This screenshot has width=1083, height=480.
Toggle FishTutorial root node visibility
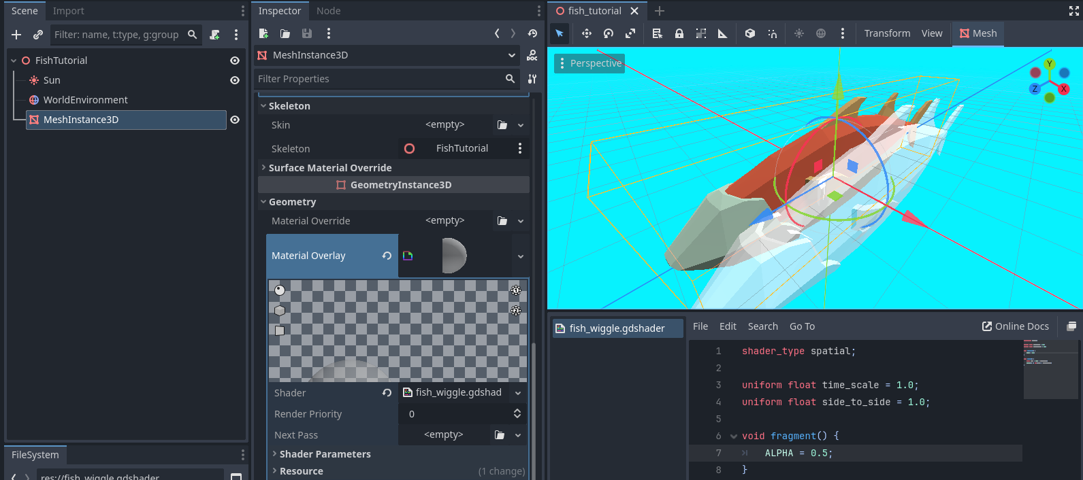click(235, 61)
